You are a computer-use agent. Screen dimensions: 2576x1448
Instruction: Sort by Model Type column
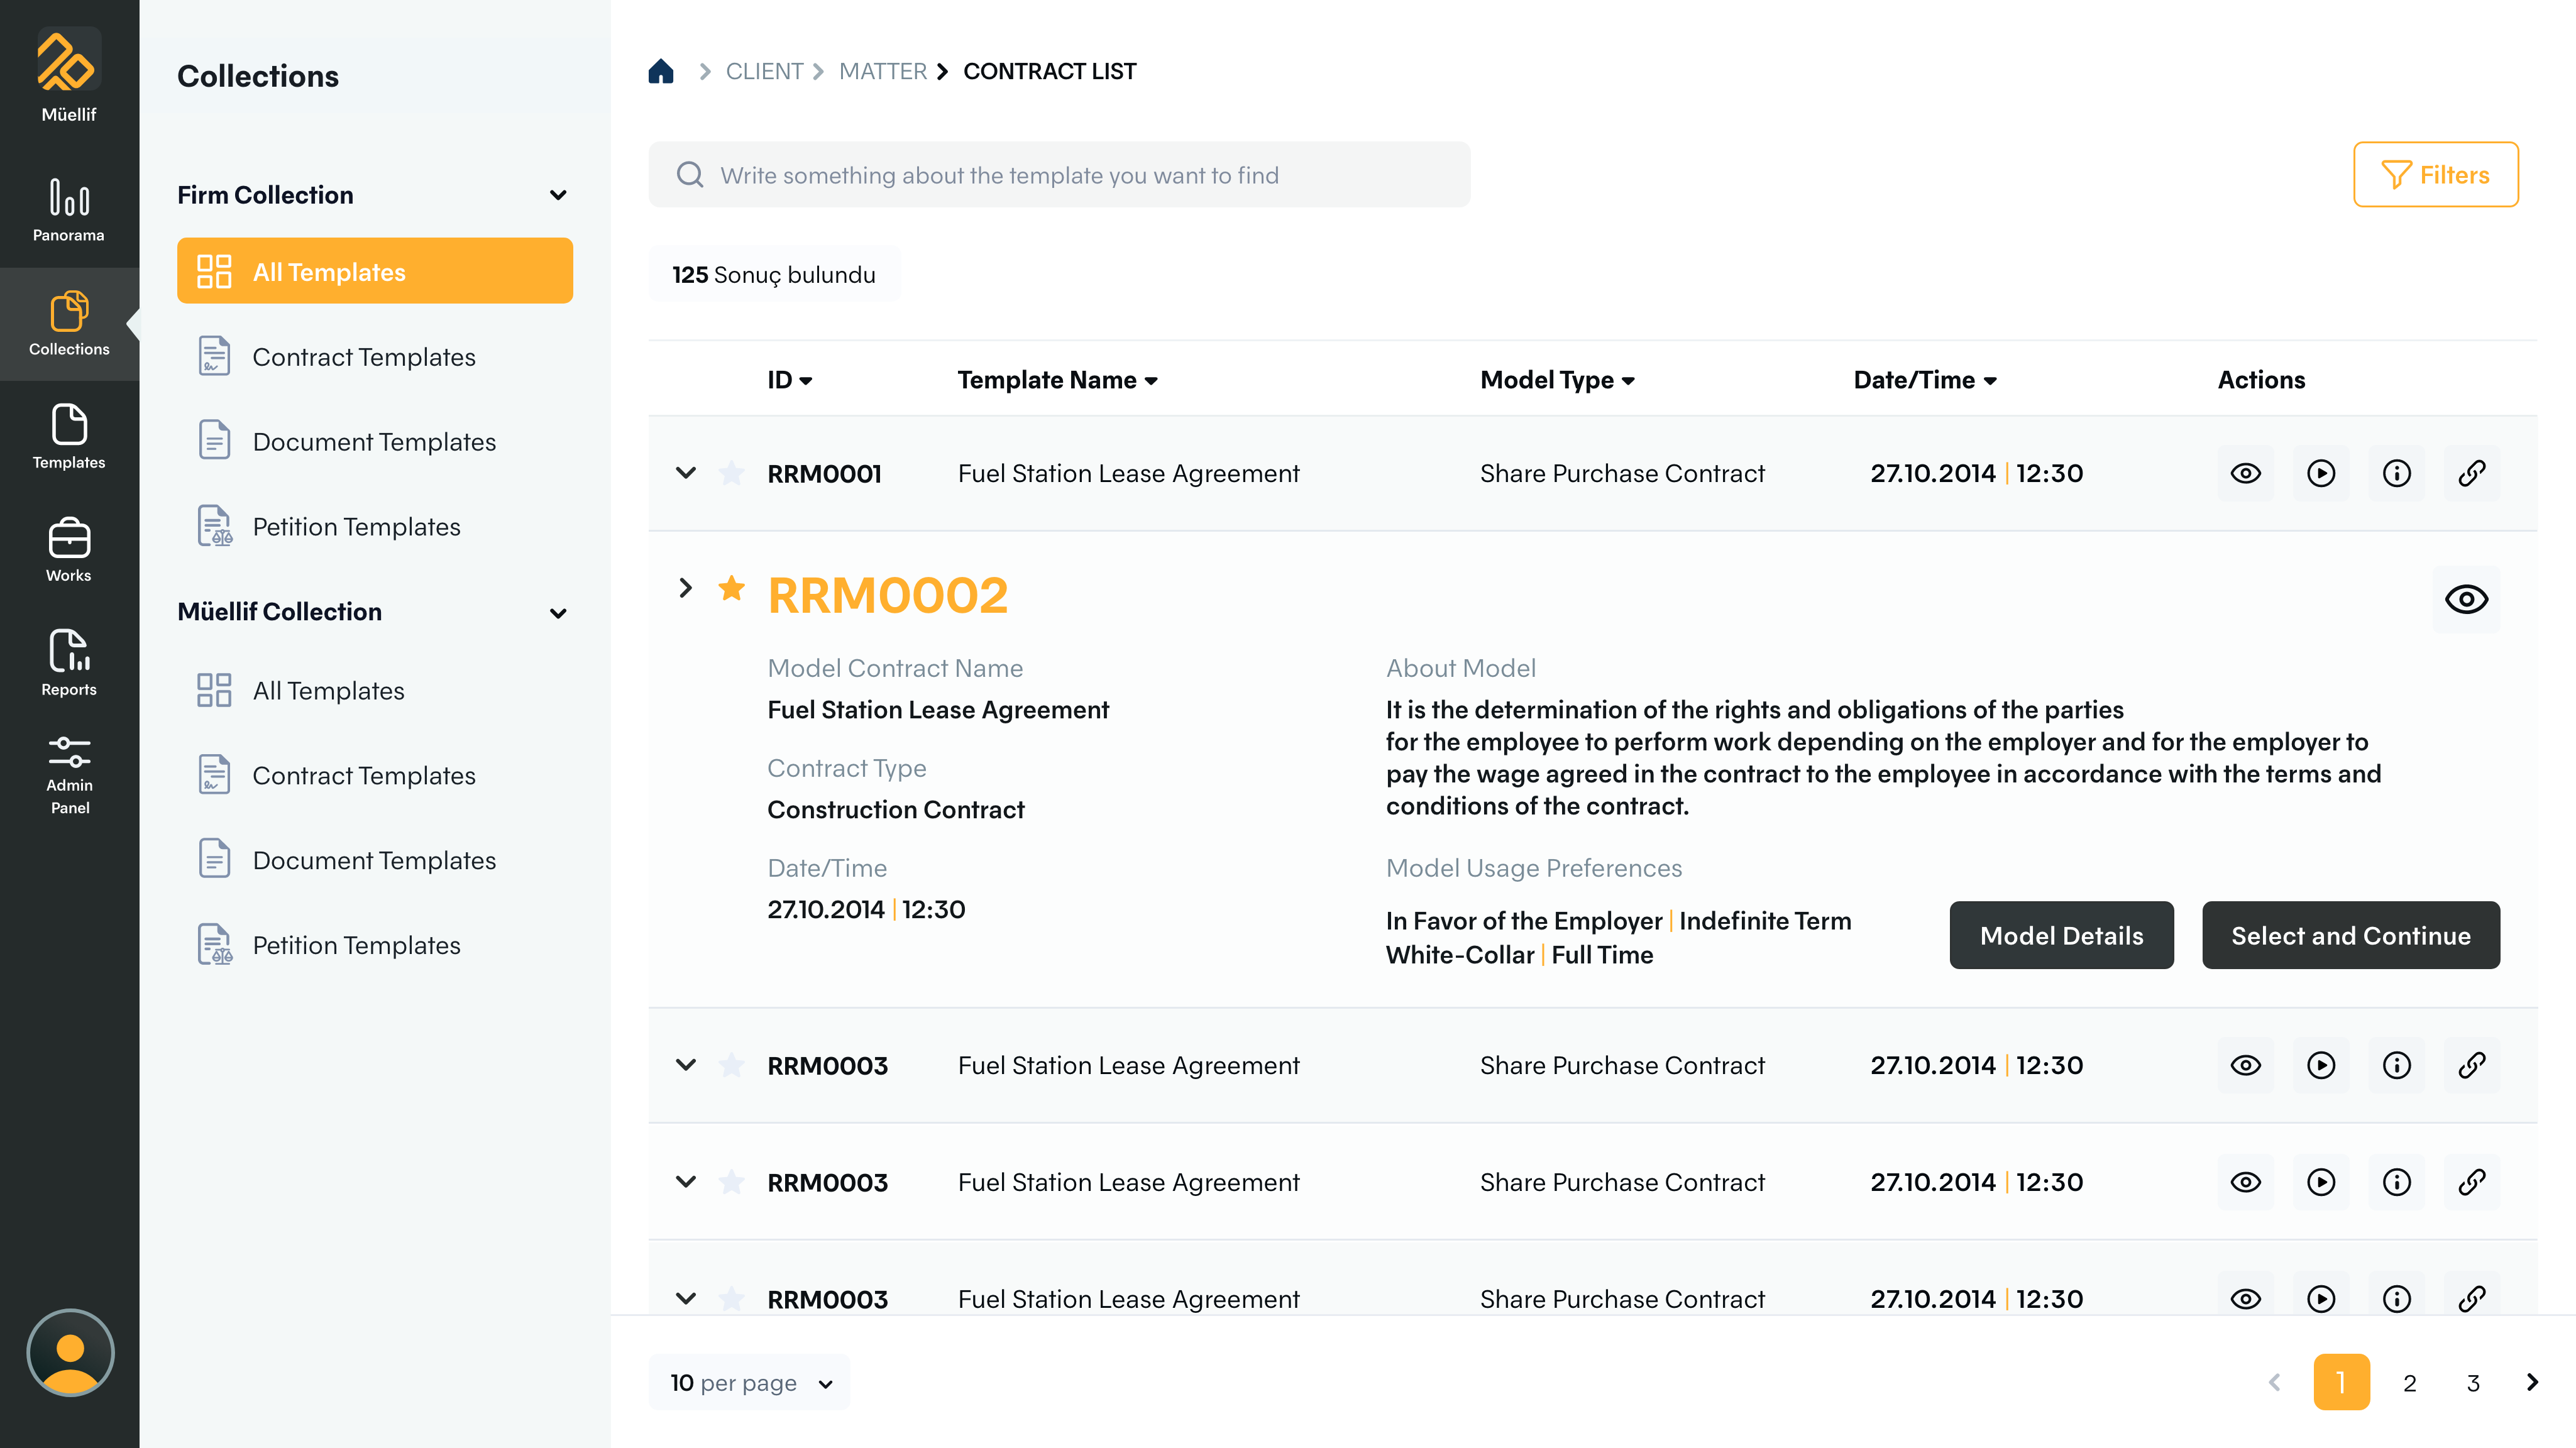[x=1557, y=380]
